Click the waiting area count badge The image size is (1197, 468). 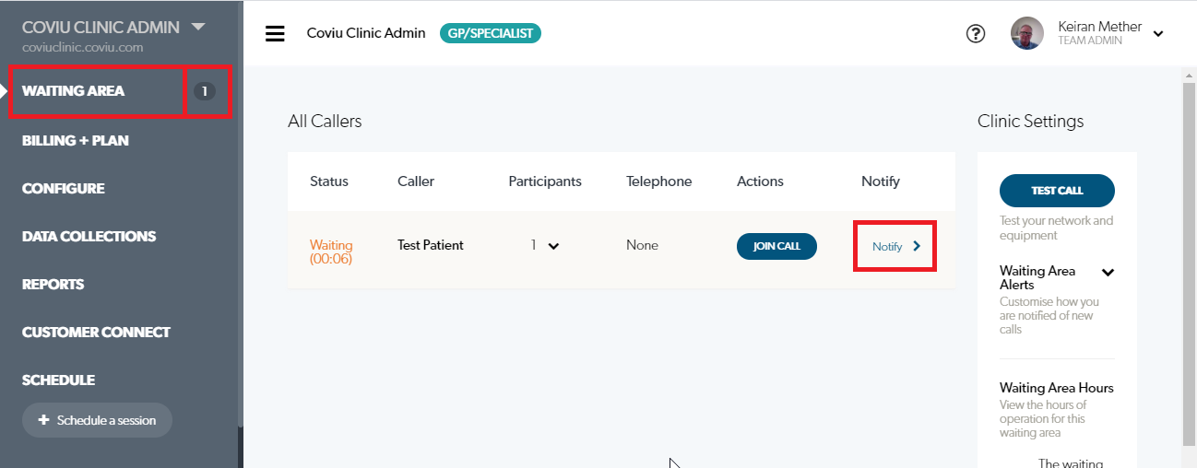coord(205,91)
